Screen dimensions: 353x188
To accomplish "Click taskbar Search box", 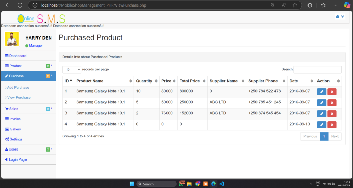I will coord(157,184).
